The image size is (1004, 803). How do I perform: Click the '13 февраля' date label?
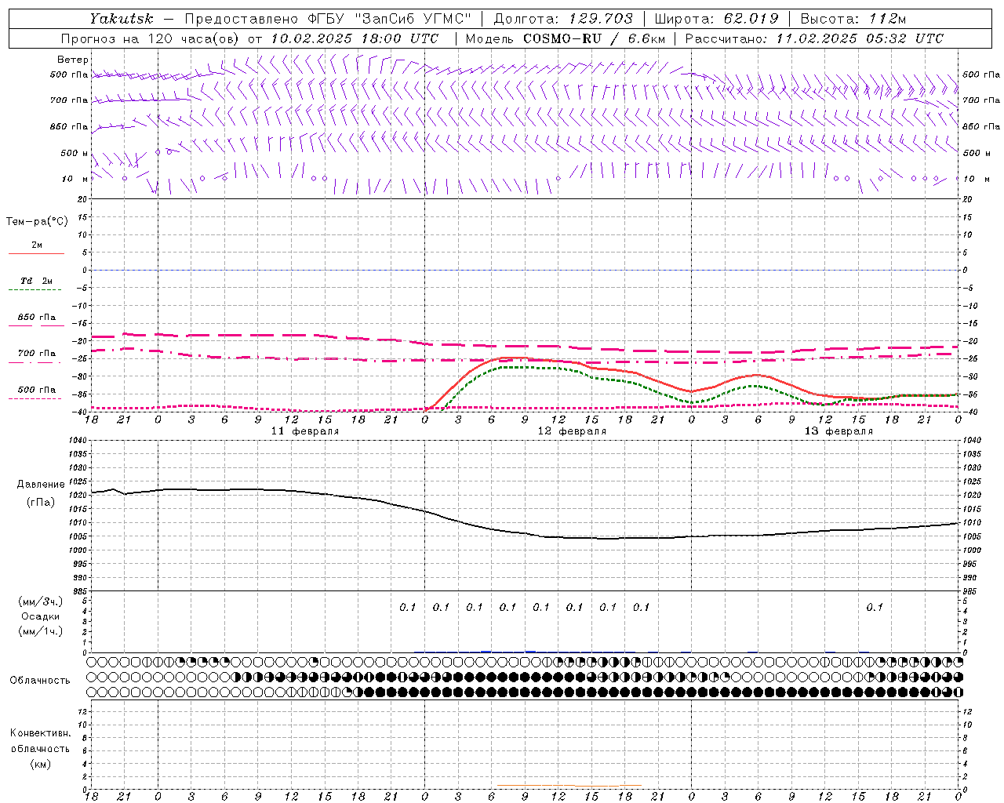(838, 431)
